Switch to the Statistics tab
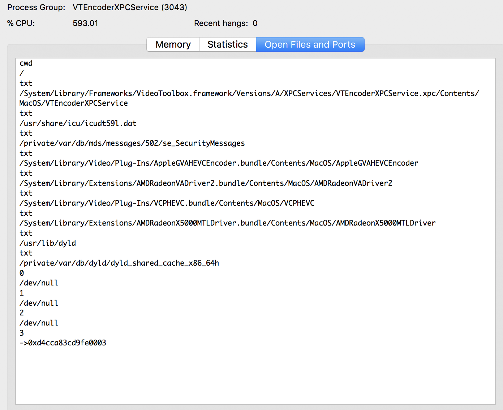Screen dimensions: 503x410 click(228, 44)
